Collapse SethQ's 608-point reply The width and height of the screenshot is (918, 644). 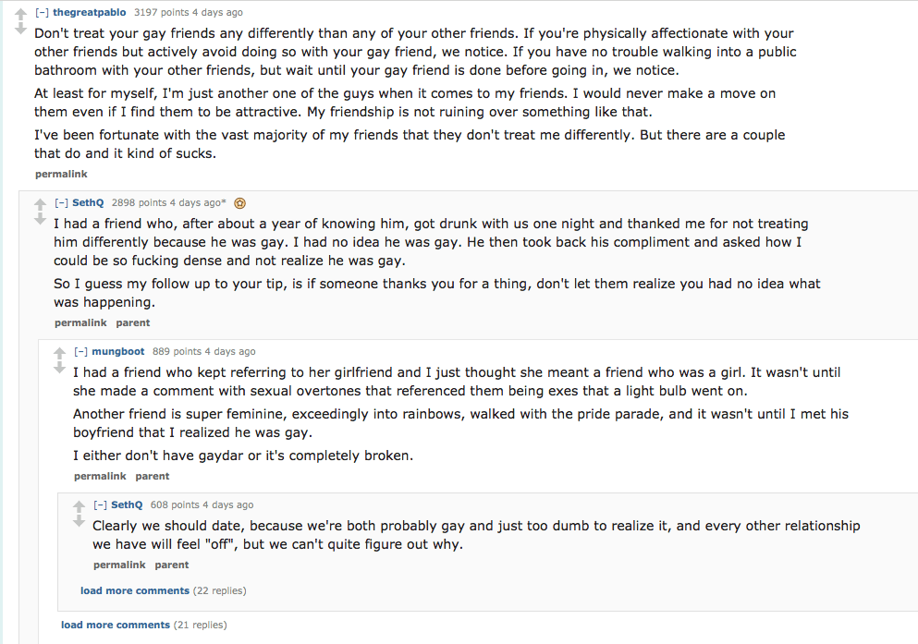point(100,505)
